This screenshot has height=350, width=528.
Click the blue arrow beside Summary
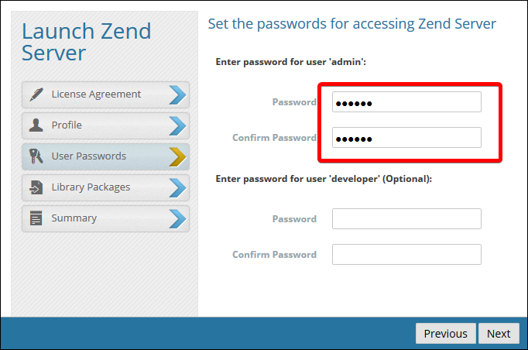(177, 218)
